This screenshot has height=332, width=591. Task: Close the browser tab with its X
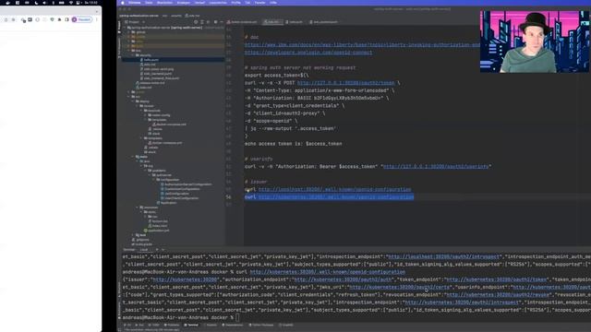pyautogui.click(x=97, y=12)
